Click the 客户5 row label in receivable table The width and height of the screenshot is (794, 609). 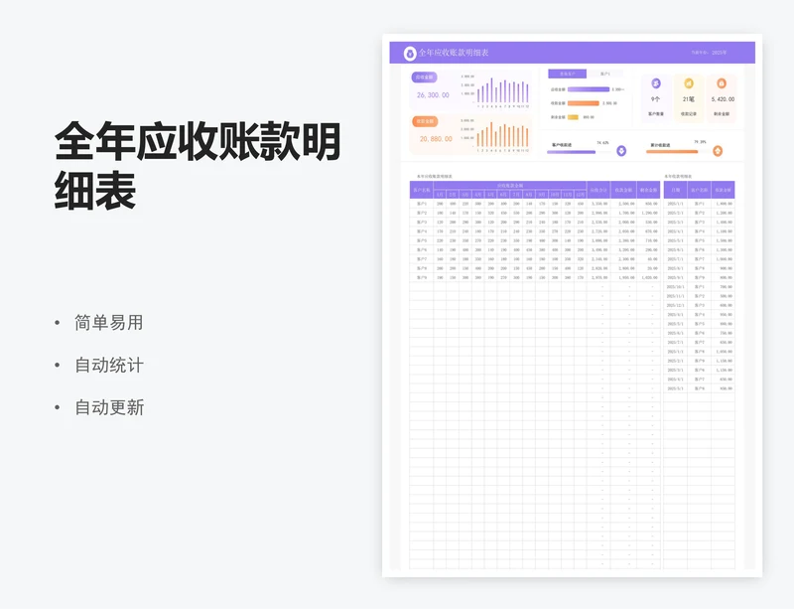coord(421,240)
